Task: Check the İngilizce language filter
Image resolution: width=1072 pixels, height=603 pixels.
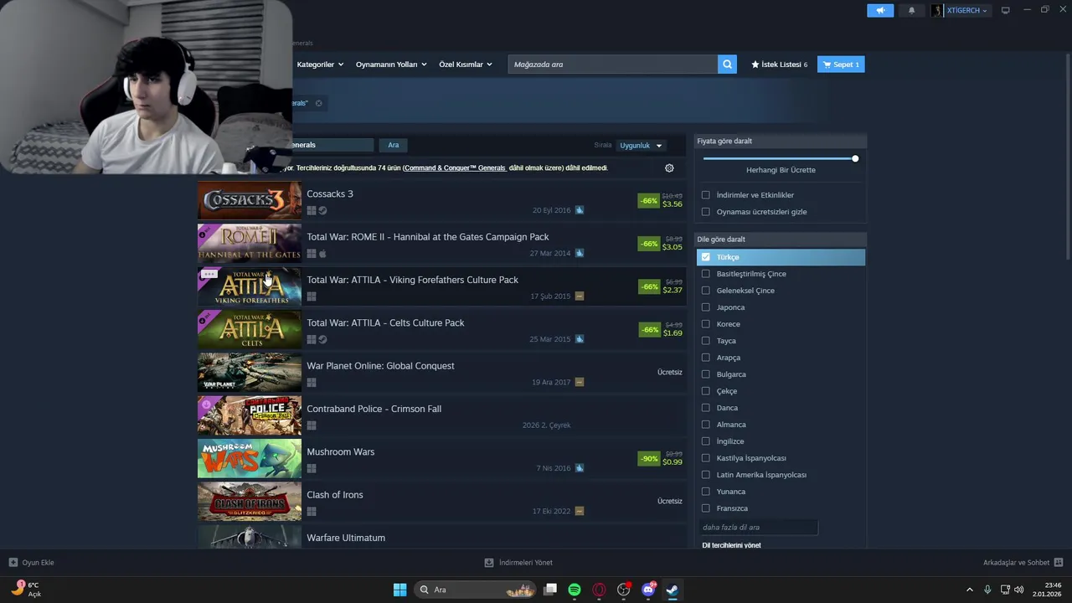Action: [x=705, y=441]
